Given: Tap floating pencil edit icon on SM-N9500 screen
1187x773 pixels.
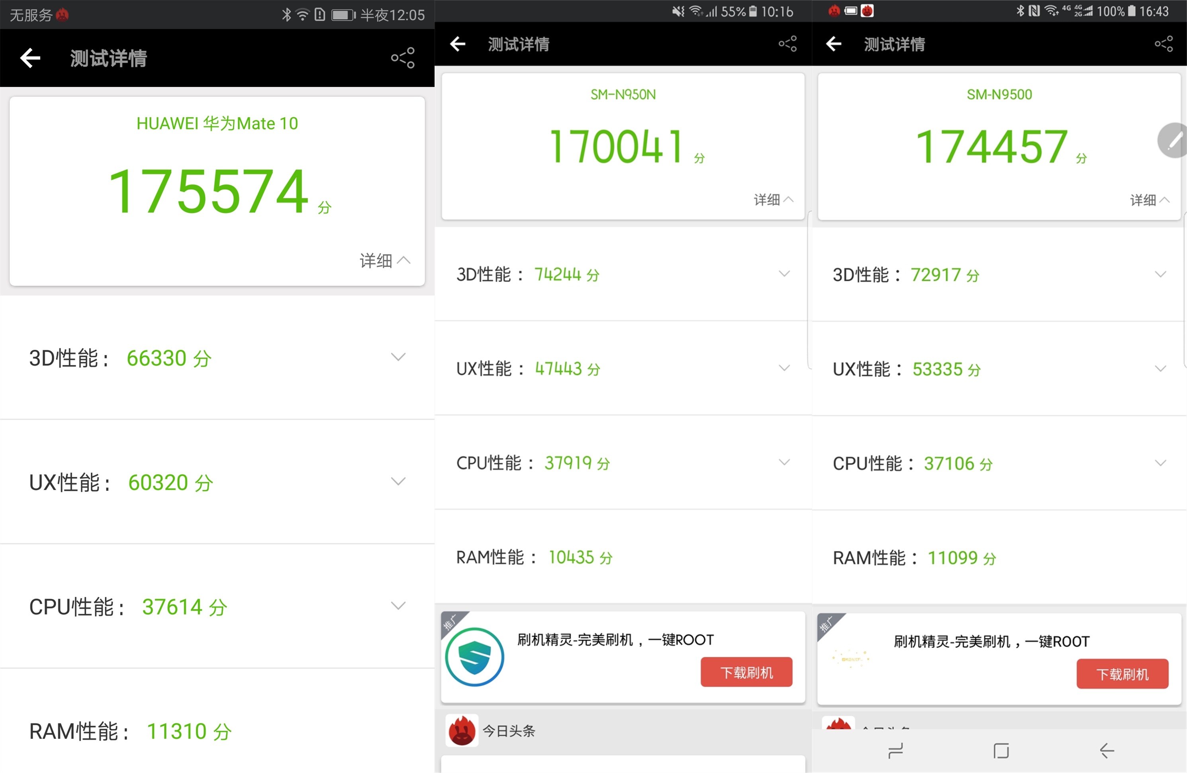Looking at the screenshot, I should click(x=1173, y=140).
